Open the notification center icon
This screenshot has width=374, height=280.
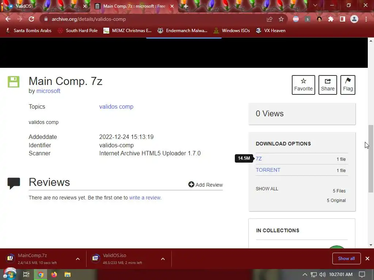[362, 275]
